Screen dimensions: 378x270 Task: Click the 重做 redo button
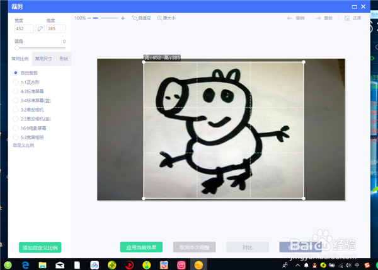[324, 18]
